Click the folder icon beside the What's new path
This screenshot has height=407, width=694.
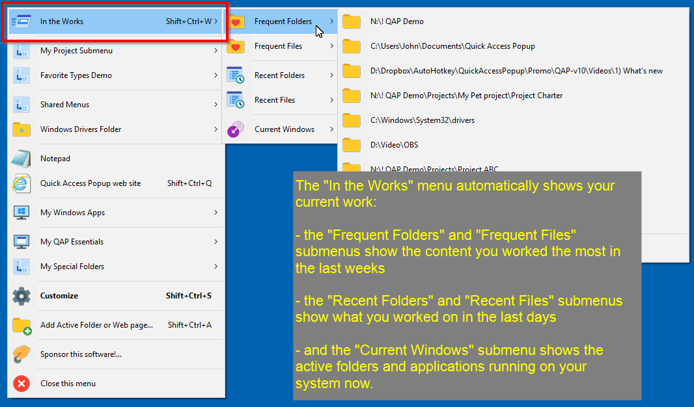pos(352,71)
